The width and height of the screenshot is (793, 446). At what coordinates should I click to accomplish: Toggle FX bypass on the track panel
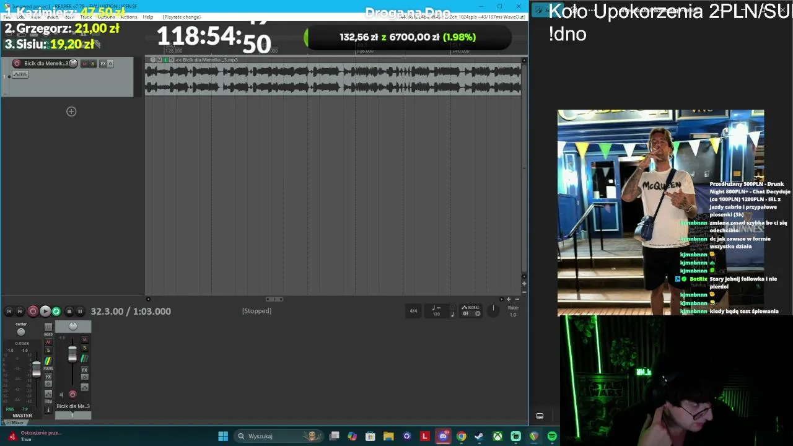point(110,64)
